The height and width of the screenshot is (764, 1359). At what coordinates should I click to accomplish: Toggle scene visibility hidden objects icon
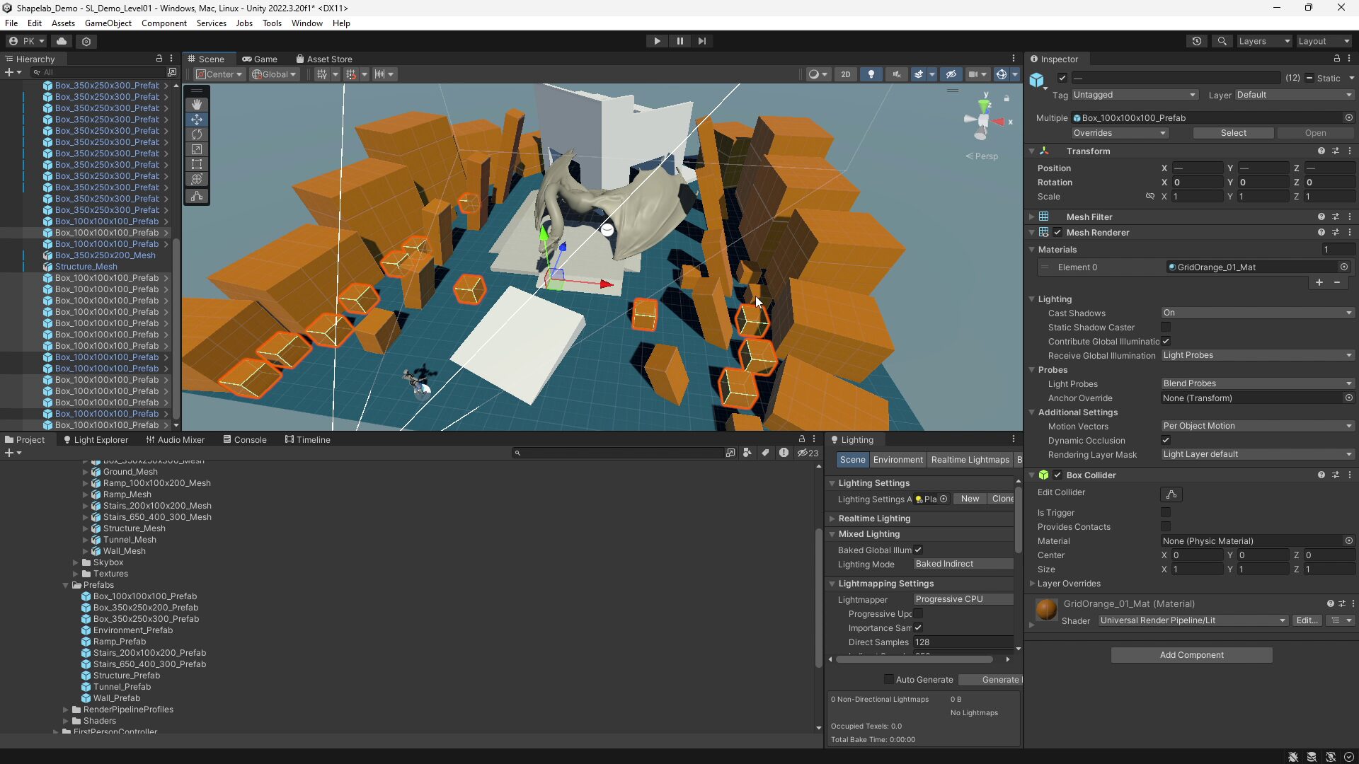[951, 74]
